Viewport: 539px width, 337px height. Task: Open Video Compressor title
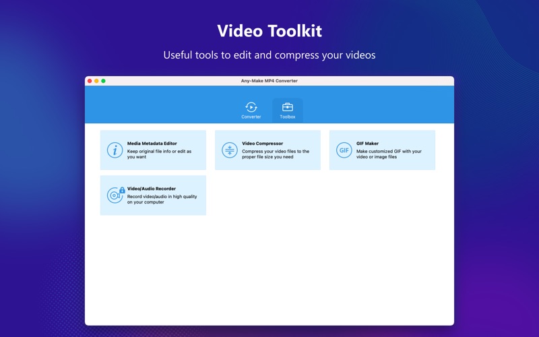262,144
